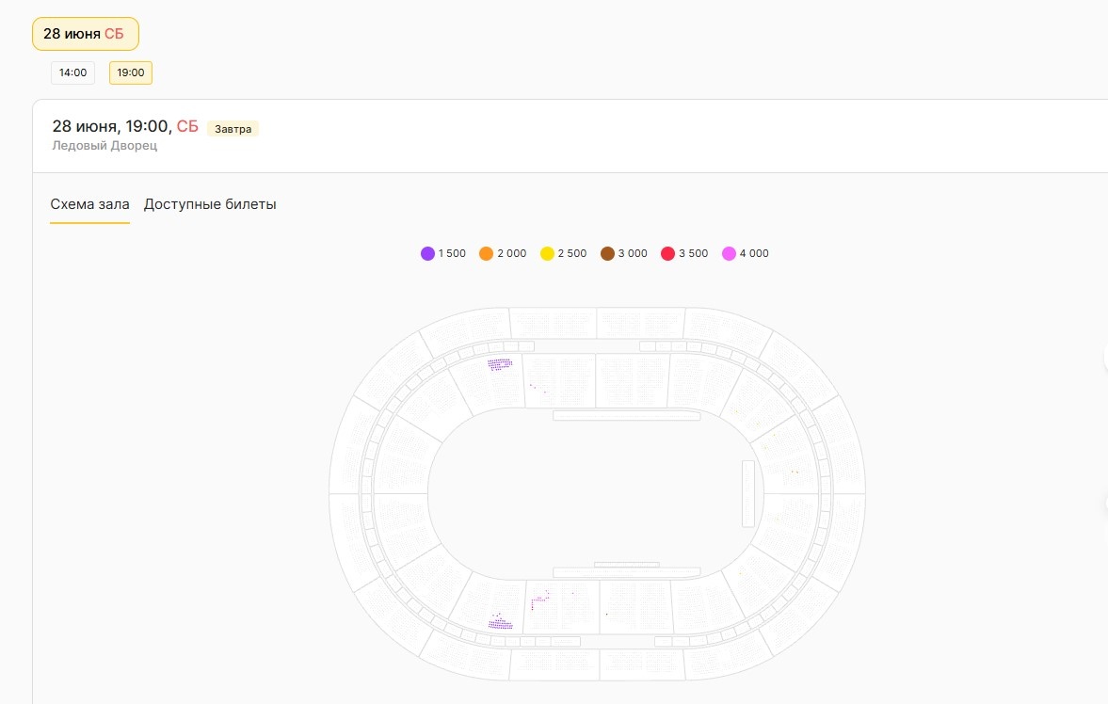Click the pink seat group in the bottom sector
Viewport: 1108px width, 704px height.
click(538, 599)
